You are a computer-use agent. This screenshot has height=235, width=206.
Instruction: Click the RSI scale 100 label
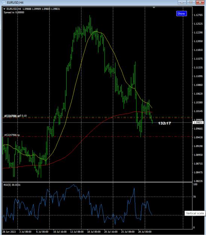(x=195, y=185)
